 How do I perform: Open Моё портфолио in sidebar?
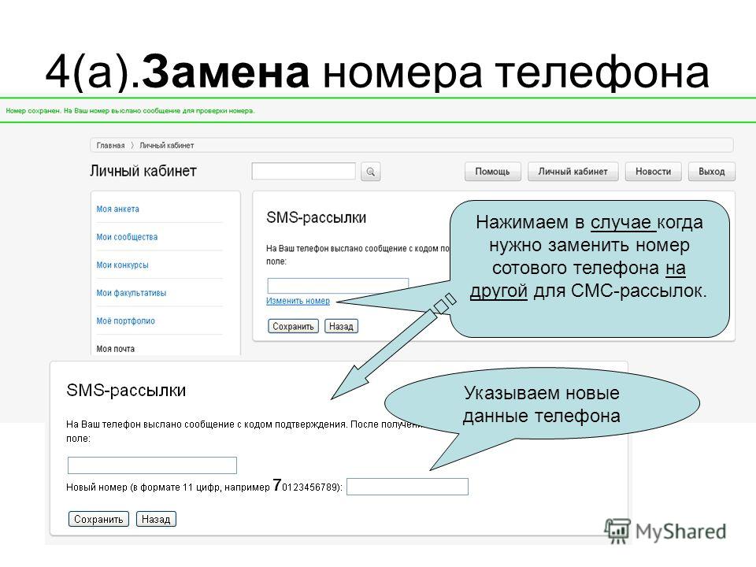[125, 321]
